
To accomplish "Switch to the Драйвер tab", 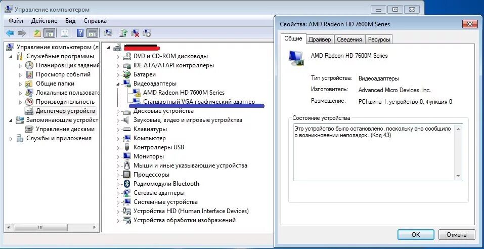I will tap(320, 39).
